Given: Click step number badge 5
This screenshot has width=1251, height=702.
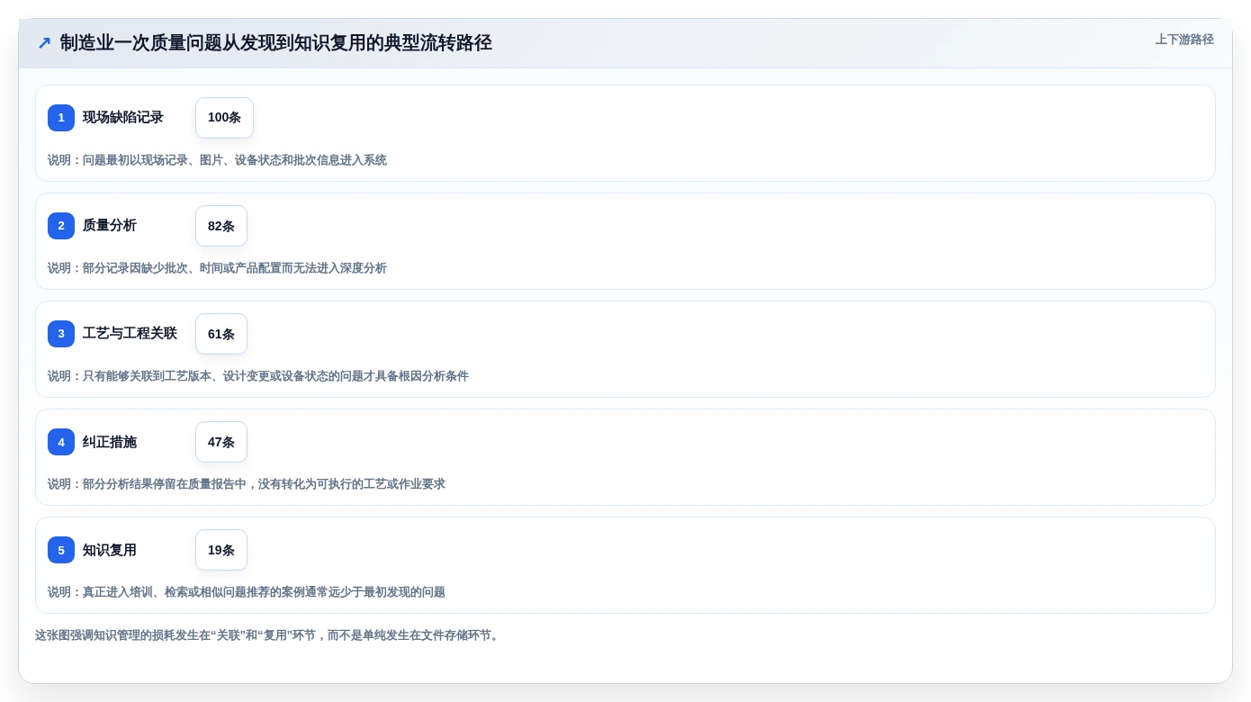Looking at the screenshot, I should (61, 550).
